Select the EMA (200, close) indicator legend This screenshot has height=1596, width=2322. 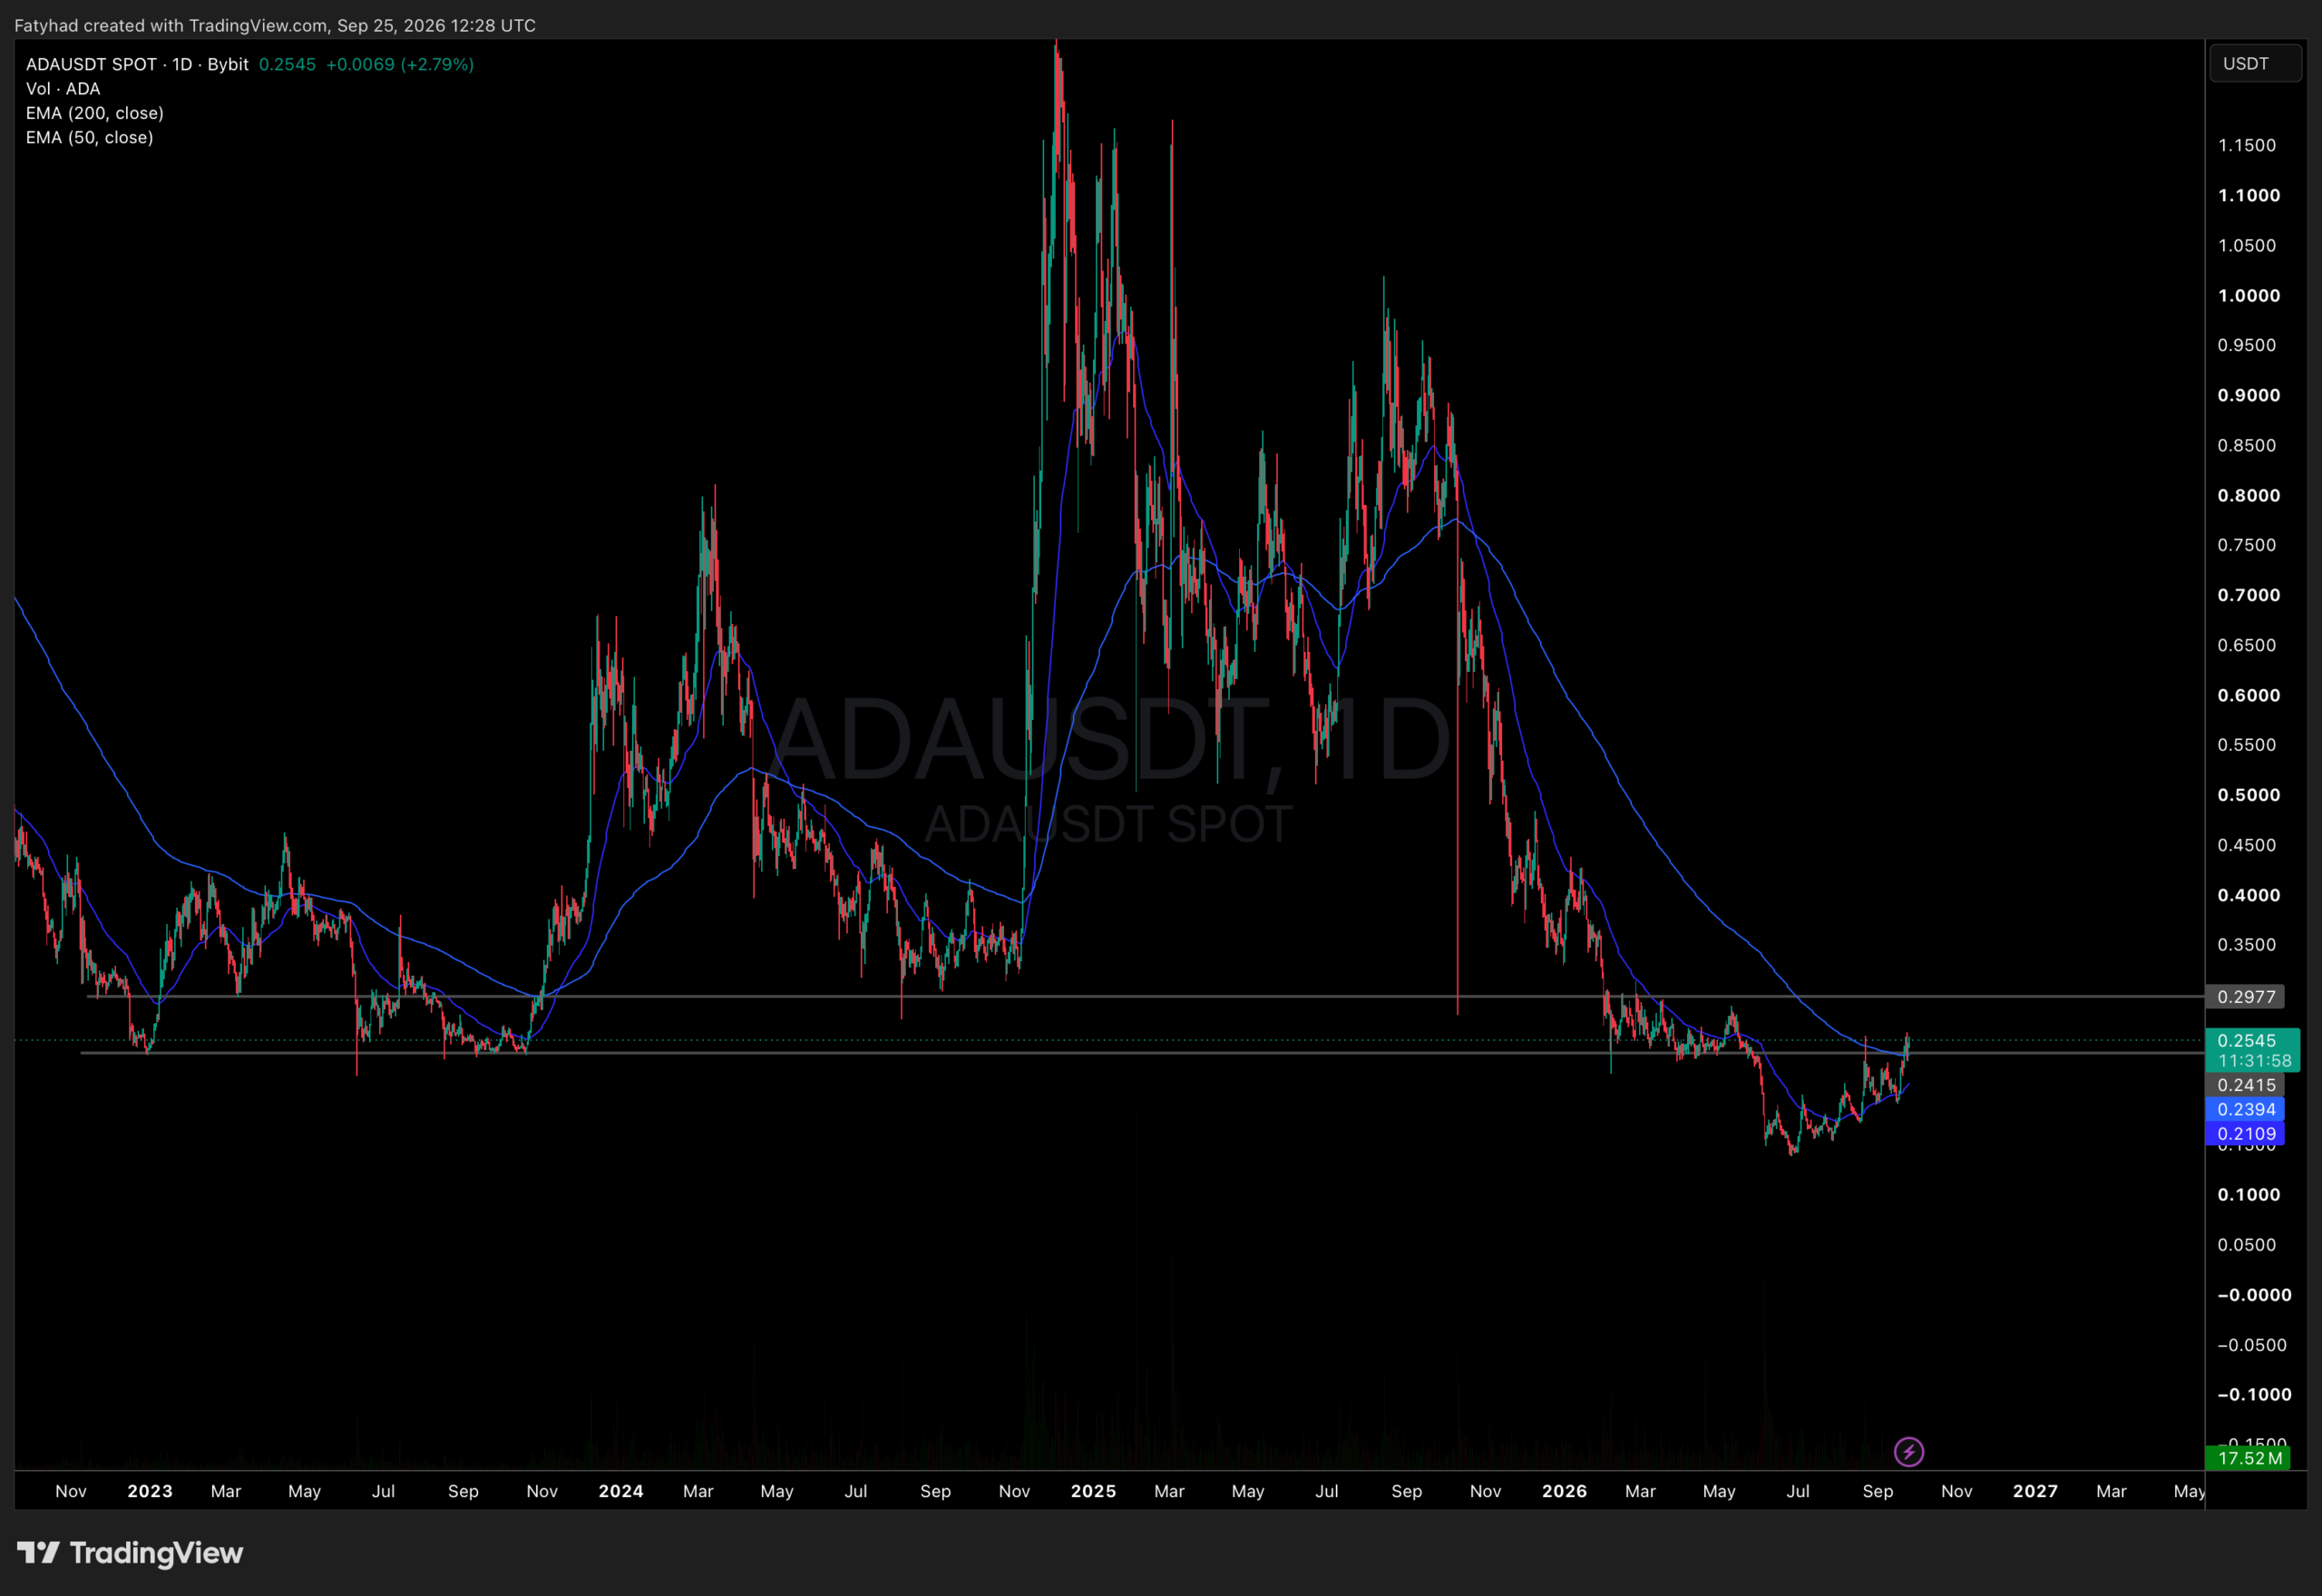click(x=95, y=113)
